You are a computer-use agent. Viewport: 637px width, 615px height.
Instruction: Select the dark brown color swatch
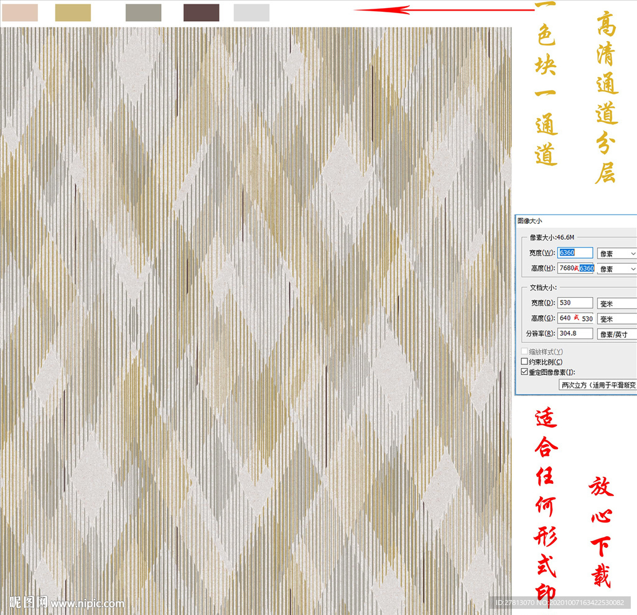(201, 12)
